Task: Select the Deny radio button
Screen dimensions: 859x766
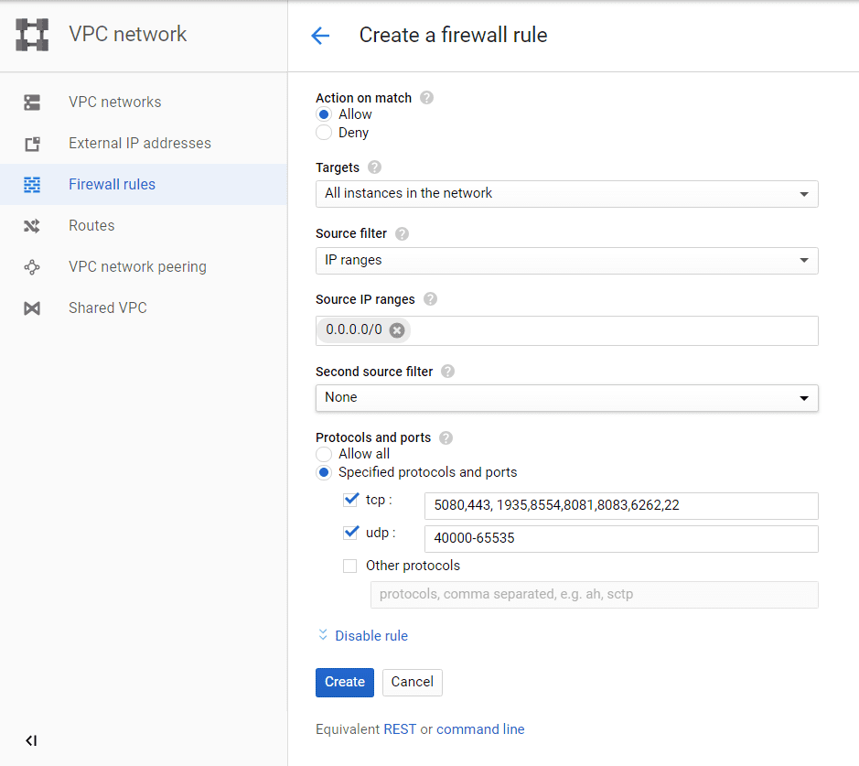Action: pos(324,133)
